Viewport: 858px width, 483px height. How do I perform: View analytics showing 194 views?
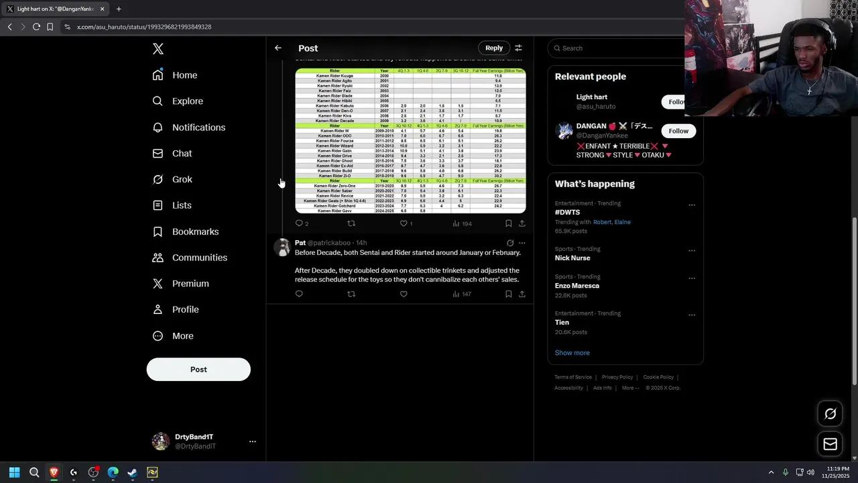tap(462, 223)
